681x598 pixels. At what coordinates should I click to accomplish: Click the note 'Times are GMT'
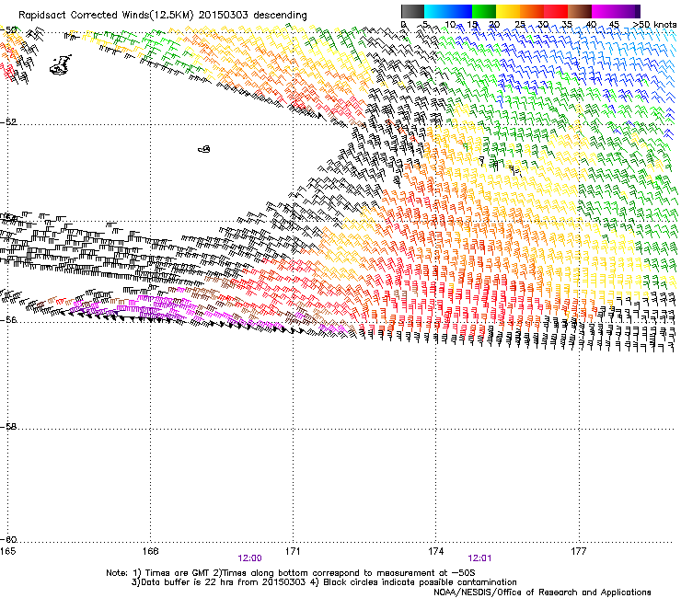point(177,573)
